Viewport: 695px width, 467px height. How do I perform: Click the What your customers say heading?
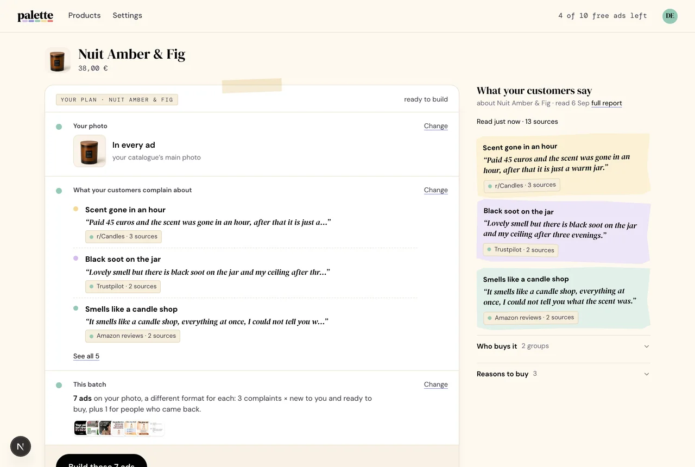[x=534, y=91]
